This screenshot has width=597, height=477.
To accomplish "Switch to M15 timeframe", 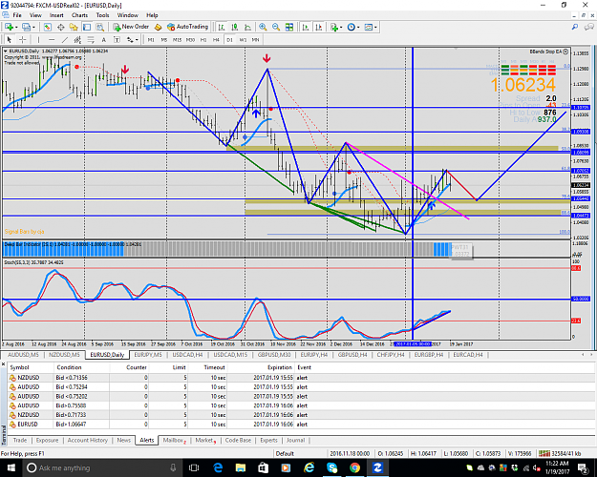I will pyautogui.click(x=177, y=39).
